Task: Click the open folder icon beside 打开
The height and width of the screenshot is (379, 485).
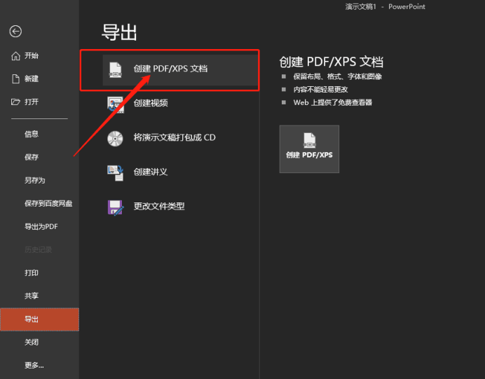Action: tap(15, 102)
